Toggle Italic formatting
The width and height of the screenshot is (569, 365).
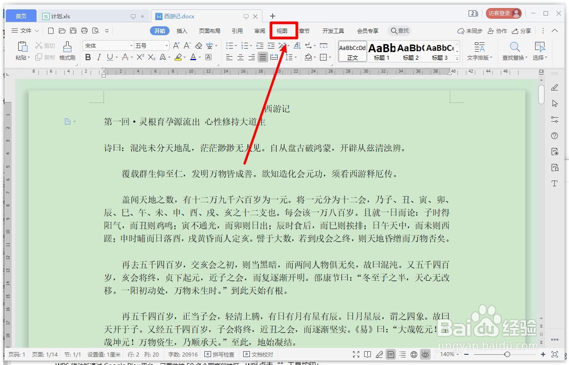tap(99, 57)
